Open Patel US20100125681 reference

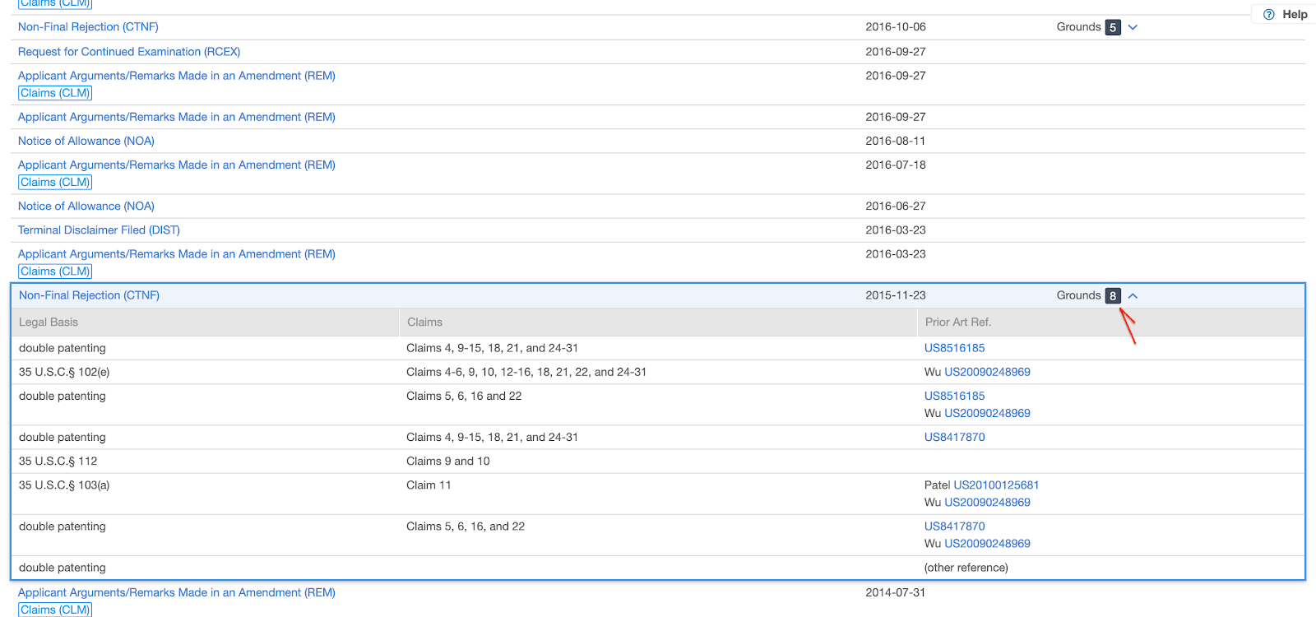996,485
